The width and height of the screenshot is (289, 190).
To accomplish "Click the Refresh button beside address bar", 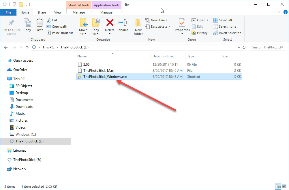I will click(244, 47).
